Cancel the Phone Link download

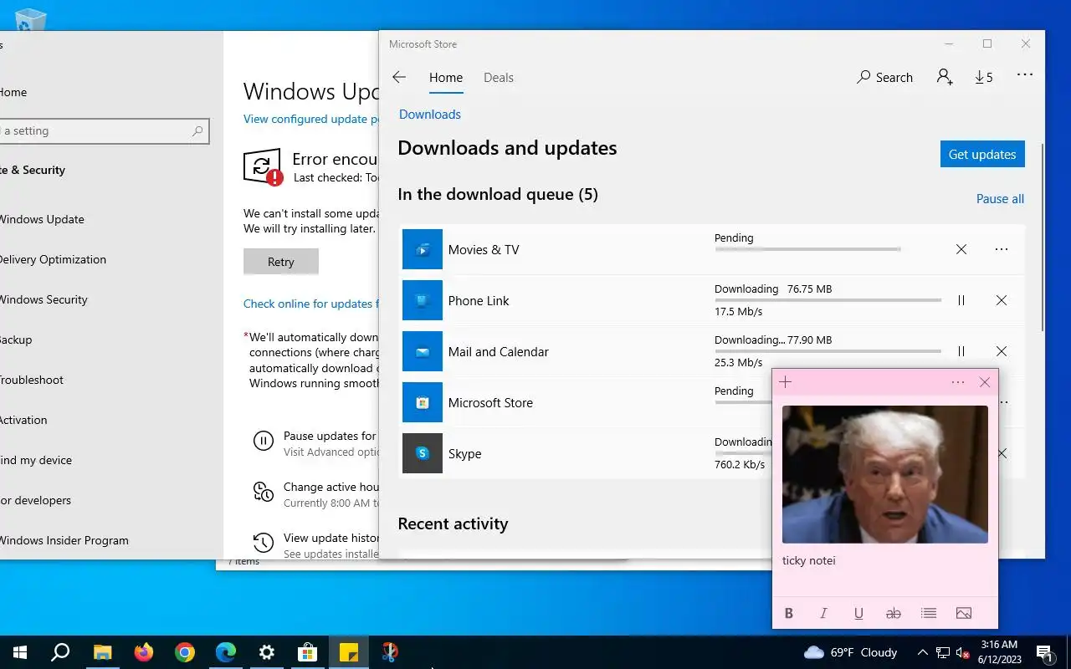tap(1002, 300)
